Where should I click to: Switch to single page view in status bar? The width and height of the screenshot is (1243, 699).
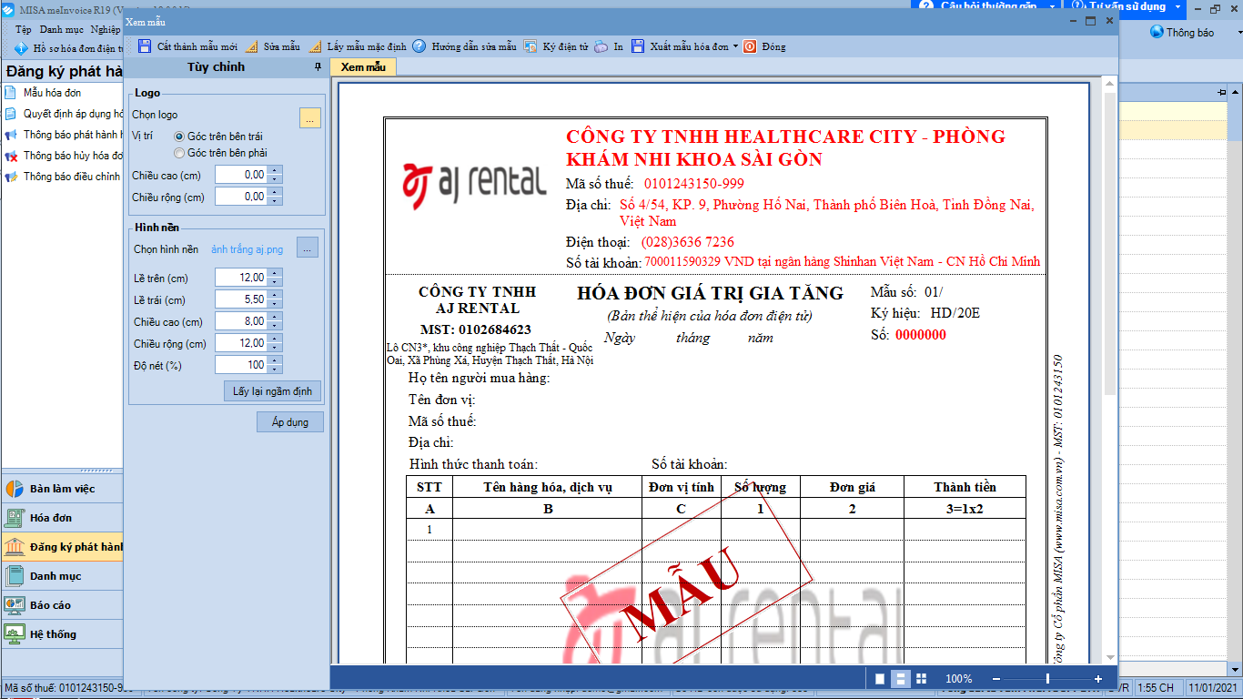tap(880, 679)
